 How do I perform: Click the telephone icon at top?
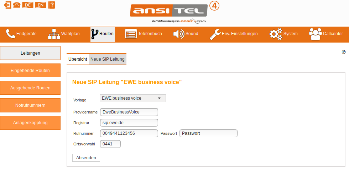(x=16, y=5)
